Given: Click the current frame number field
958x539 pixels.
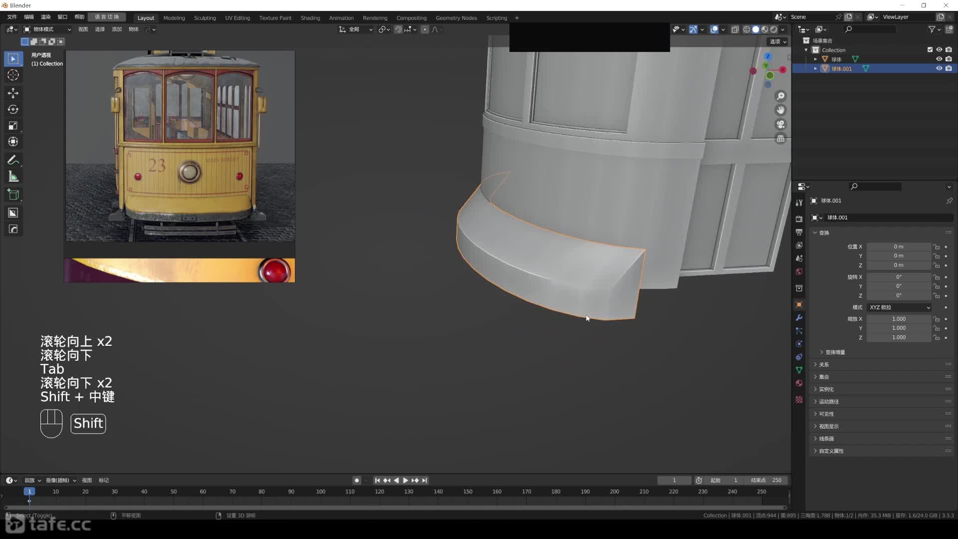Looking at the screenshot, I should click(x=674, y=481).
